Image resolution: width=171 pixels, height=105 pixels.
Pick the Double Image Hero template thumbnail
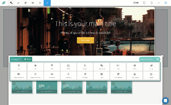(22, 87)
